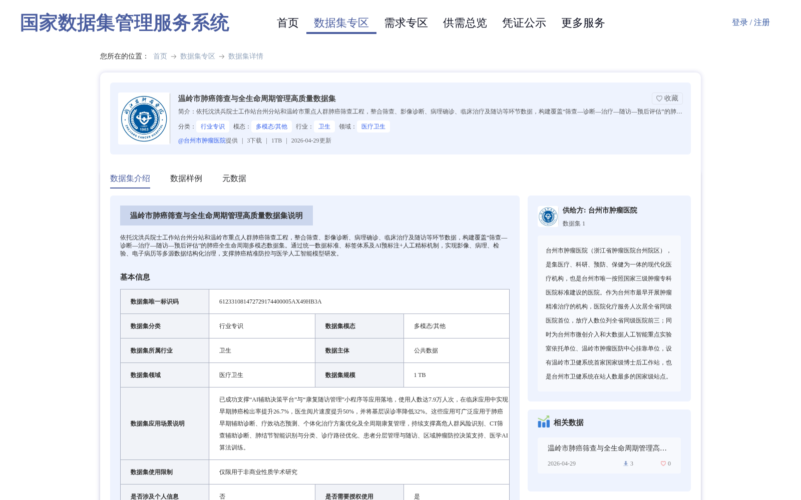Click the 数据集详情 breadcrumb text

(x=246, y=56)
